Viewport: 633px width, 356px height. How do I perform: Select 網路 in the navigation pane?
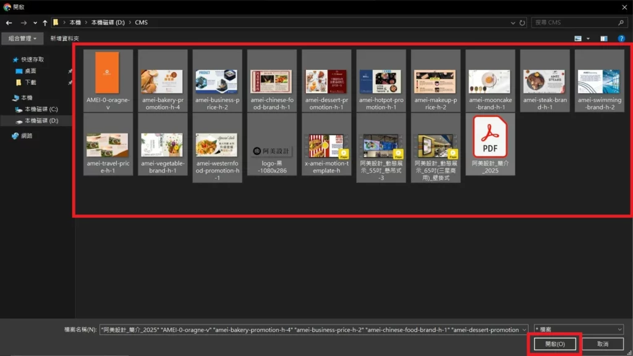tap(26, 136)
